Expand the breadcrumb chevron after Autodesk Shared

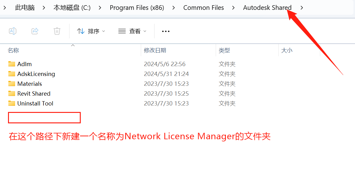302,8
